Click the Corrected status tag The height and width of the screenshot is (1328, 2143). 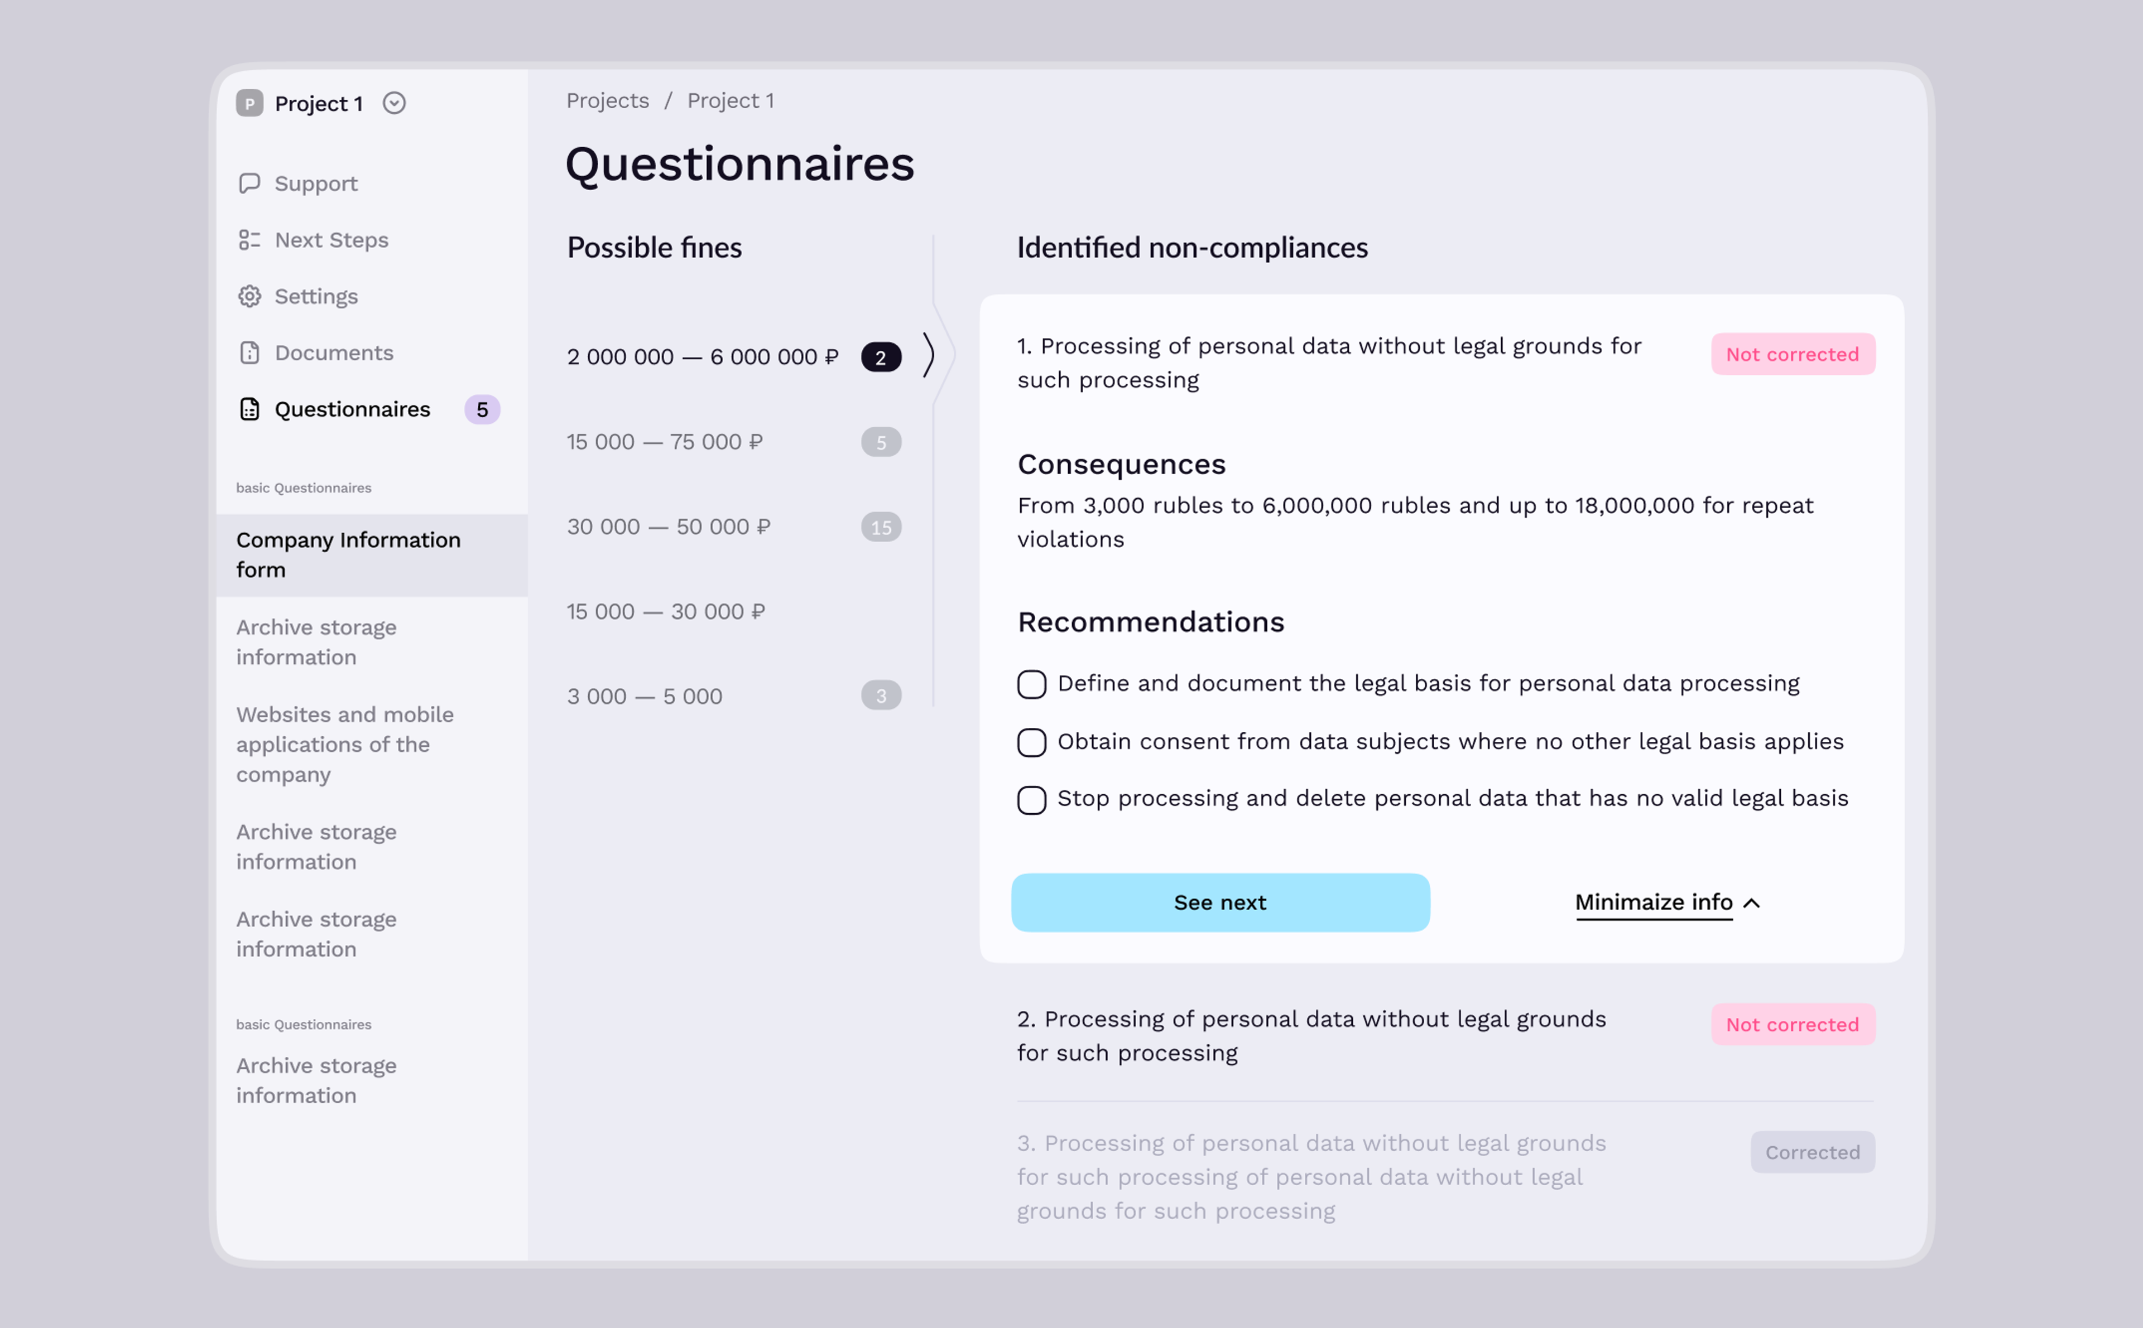point(1813,1152)
